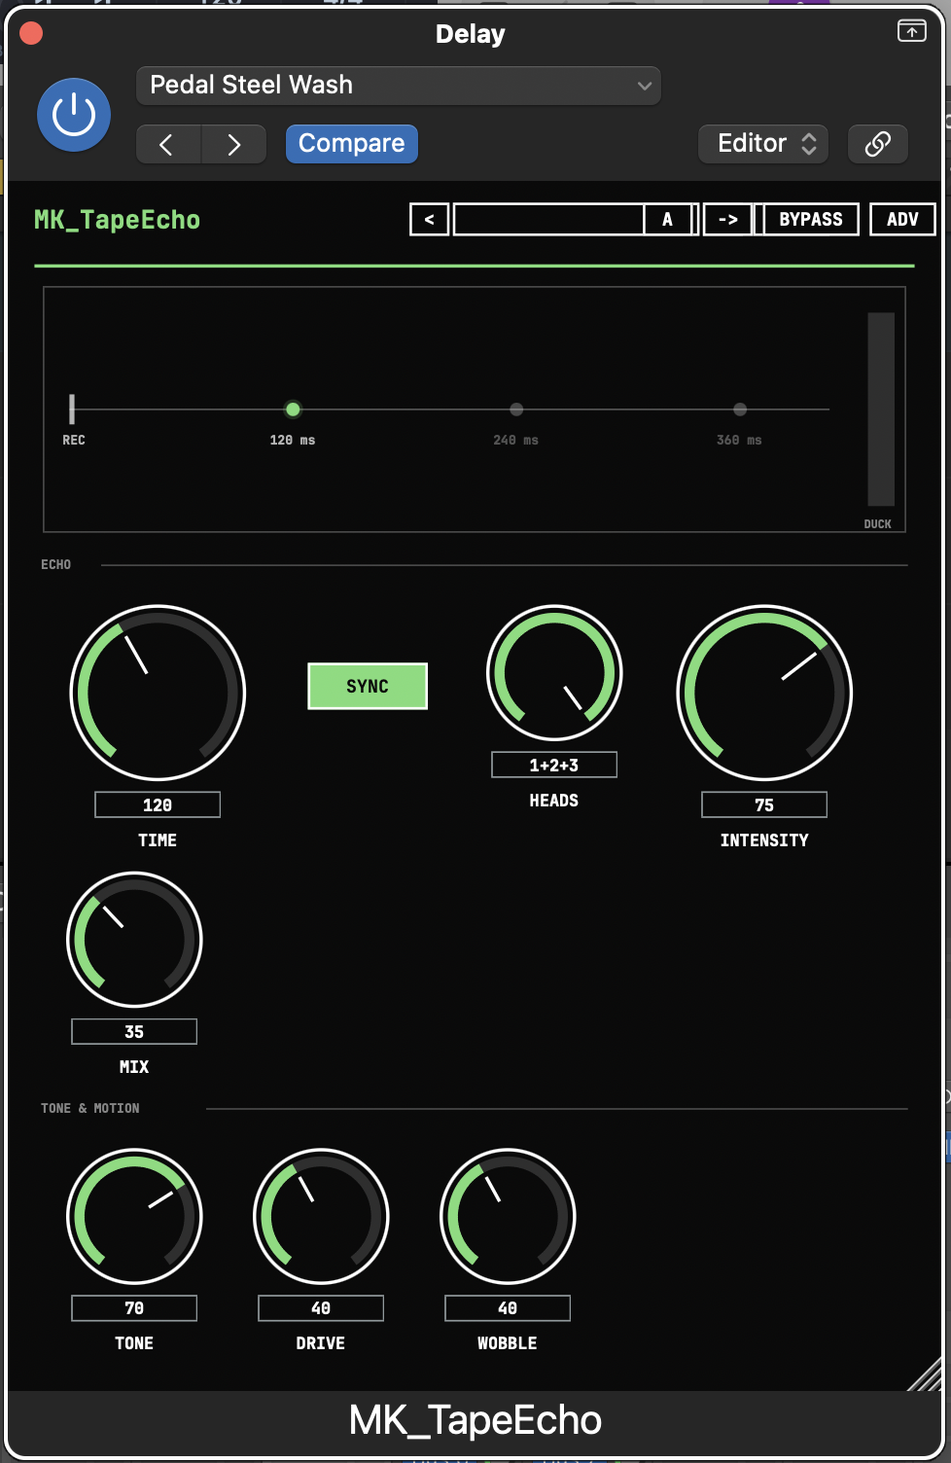Open the Editor view selector
Image resolution: width=951 pixels, height=1463 pixels.
pos(763,144)
